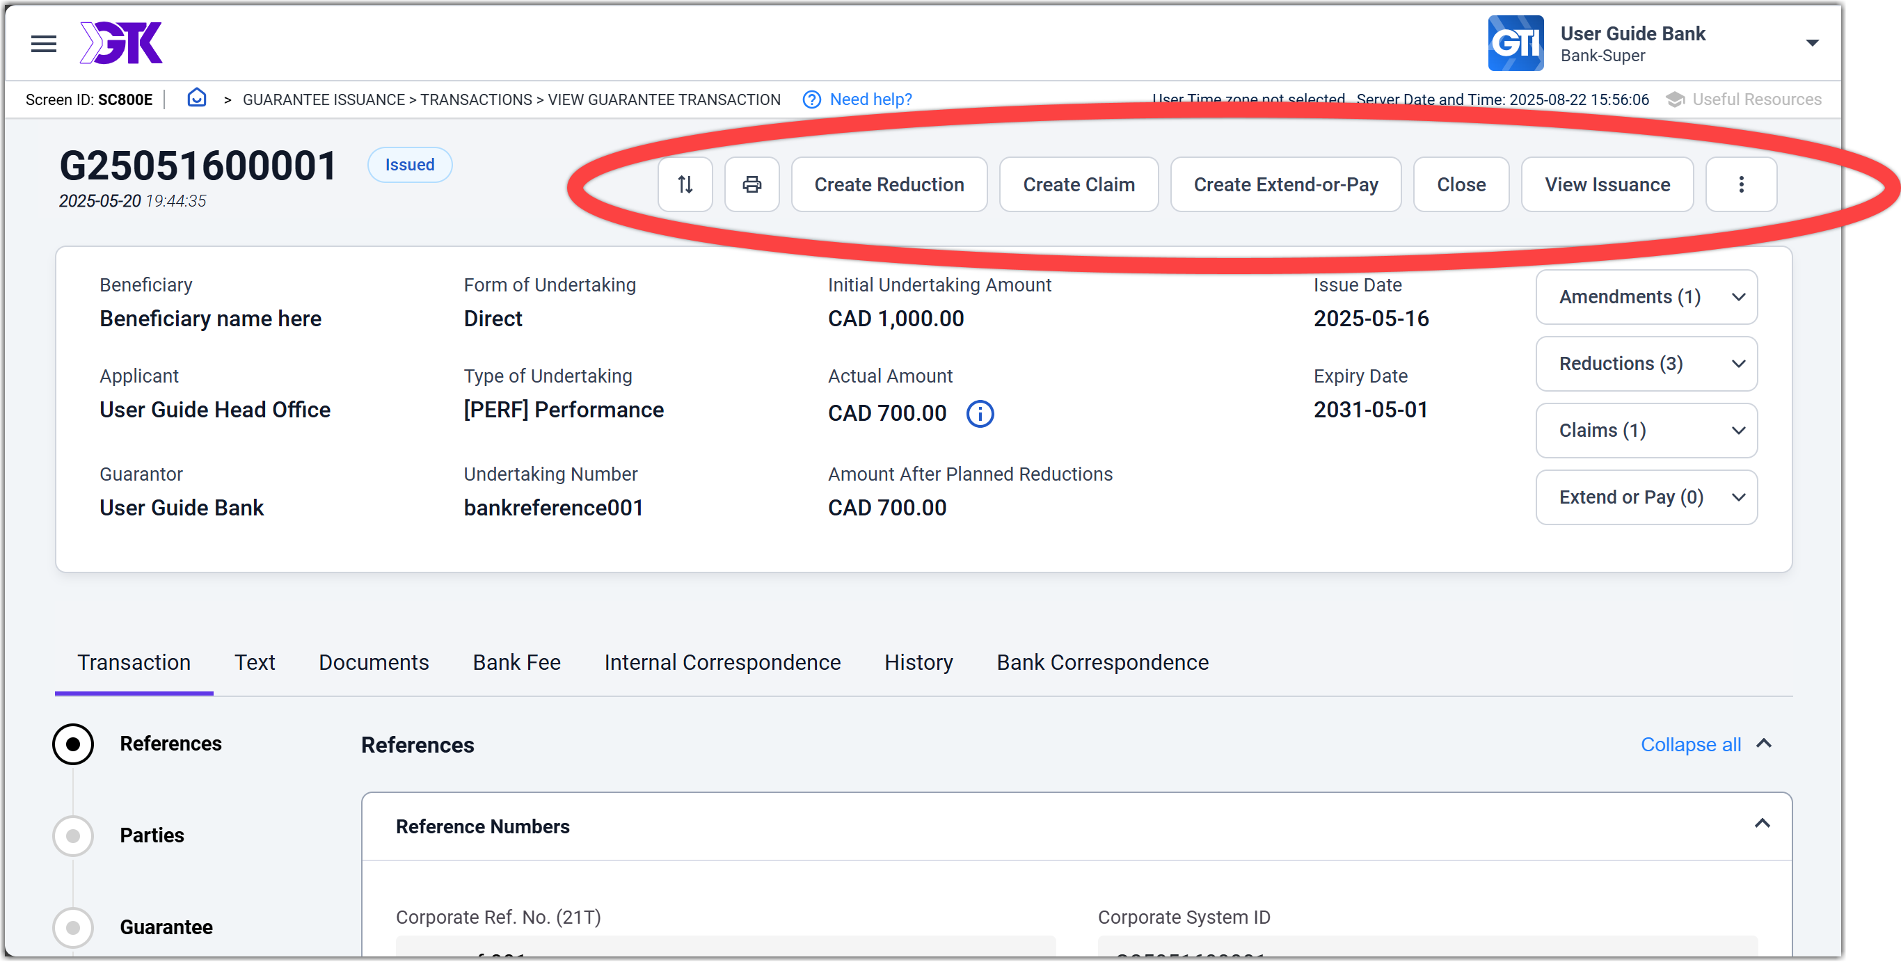Click GUARANTEE ISSUANCE in the breadcrumb
Viewport: 1901px width, 962px height.
(324, 99)
